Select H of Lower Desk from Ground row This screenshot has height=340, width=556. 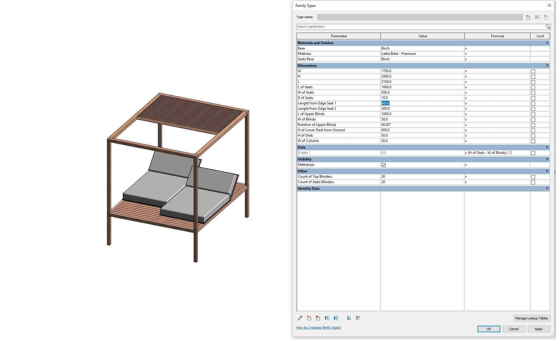click(x=423, y=130)
